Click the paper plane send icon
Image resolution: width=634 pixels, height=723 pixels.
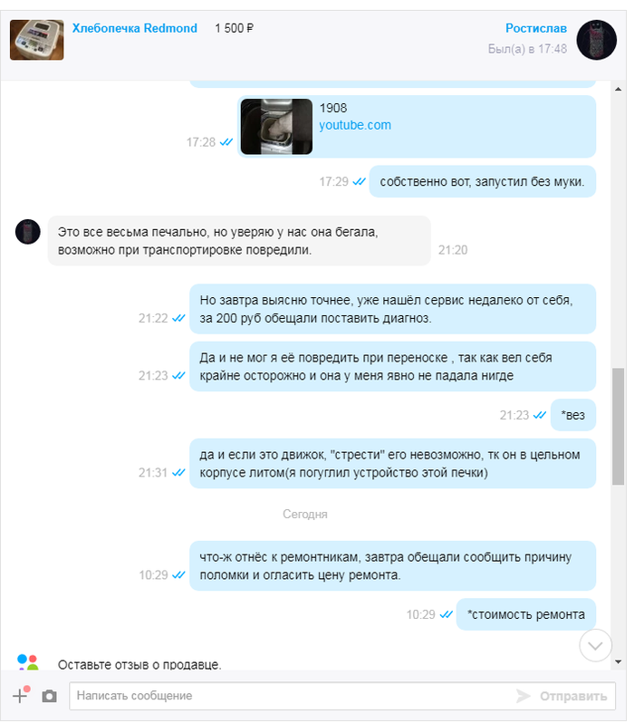tap(523, 696)
